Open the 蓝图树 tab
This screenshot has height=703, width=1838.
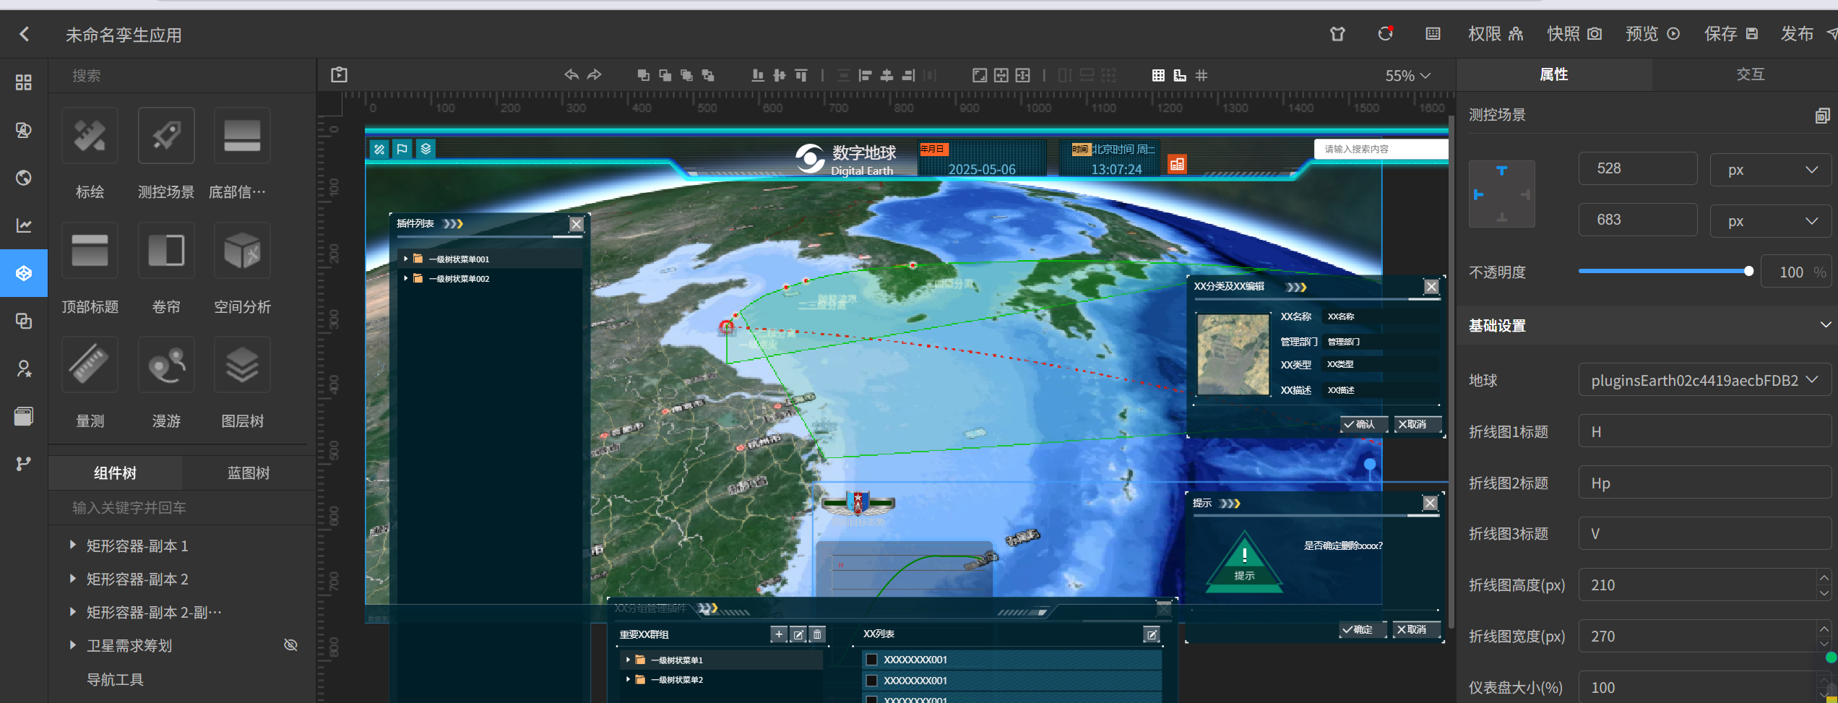coord(249,473)
